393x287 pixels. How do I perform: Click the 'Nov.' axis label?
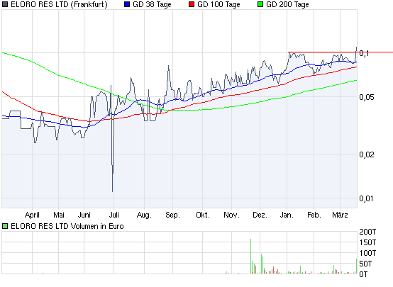(x=231, y=215)
